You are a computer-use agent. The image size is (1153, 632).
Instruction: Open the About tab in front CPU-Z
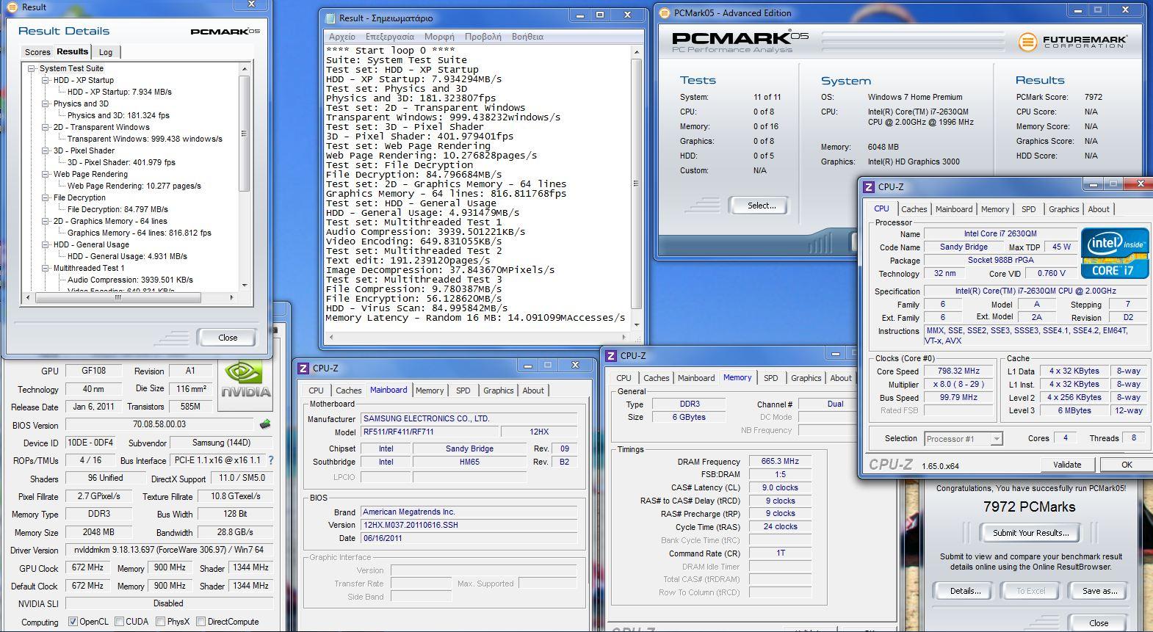tap(1098, 209)
